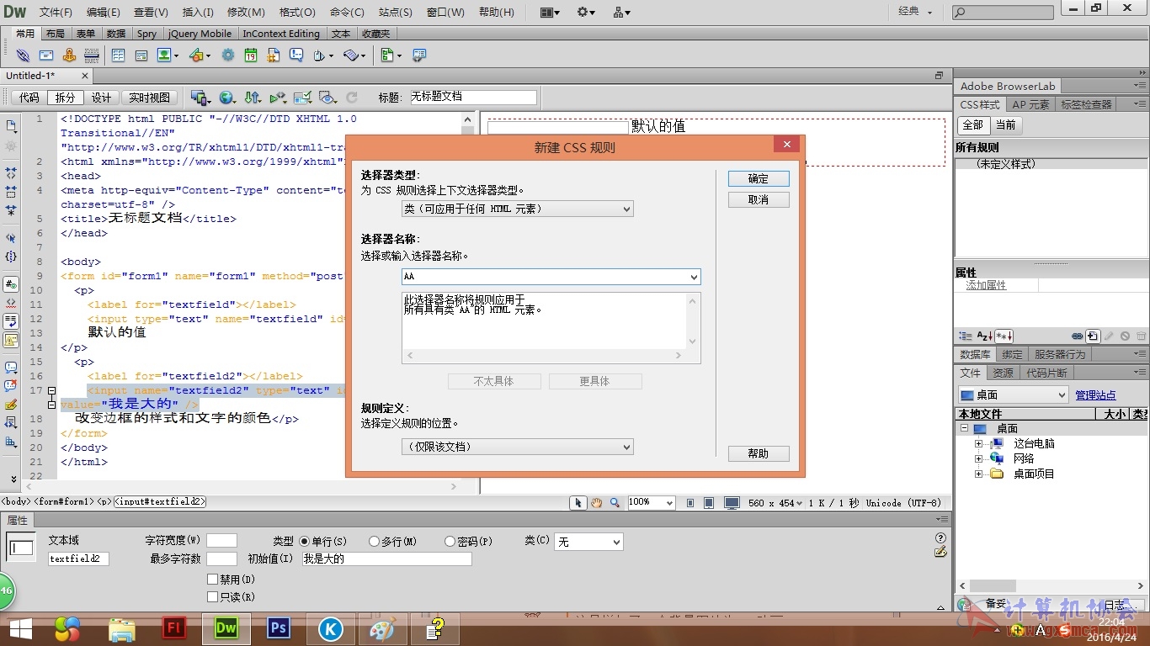Viewport: 1150px width, 646px height.
Task: Select the pointer tool in status bar
Action: [x=578, y=503]
